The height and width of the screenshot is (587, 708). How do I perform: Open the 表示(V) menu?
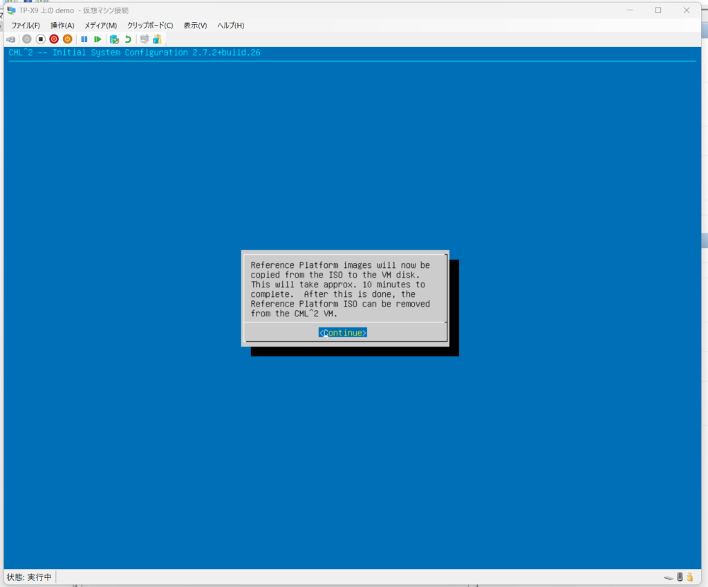(x=195, y=26)
